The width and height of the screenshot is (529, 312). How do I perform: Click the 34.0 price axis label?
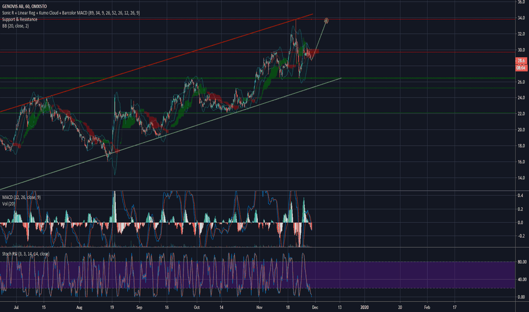point(521,18)
